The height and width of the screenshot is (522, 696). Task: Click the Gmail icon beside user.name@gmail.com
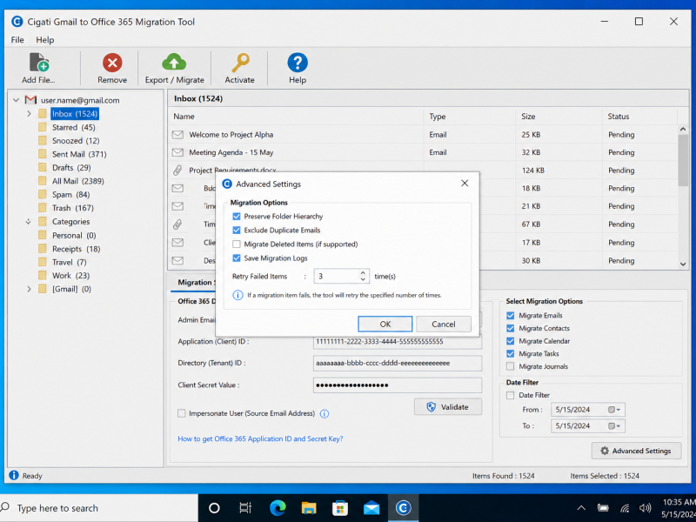click(x=30, y=100)
